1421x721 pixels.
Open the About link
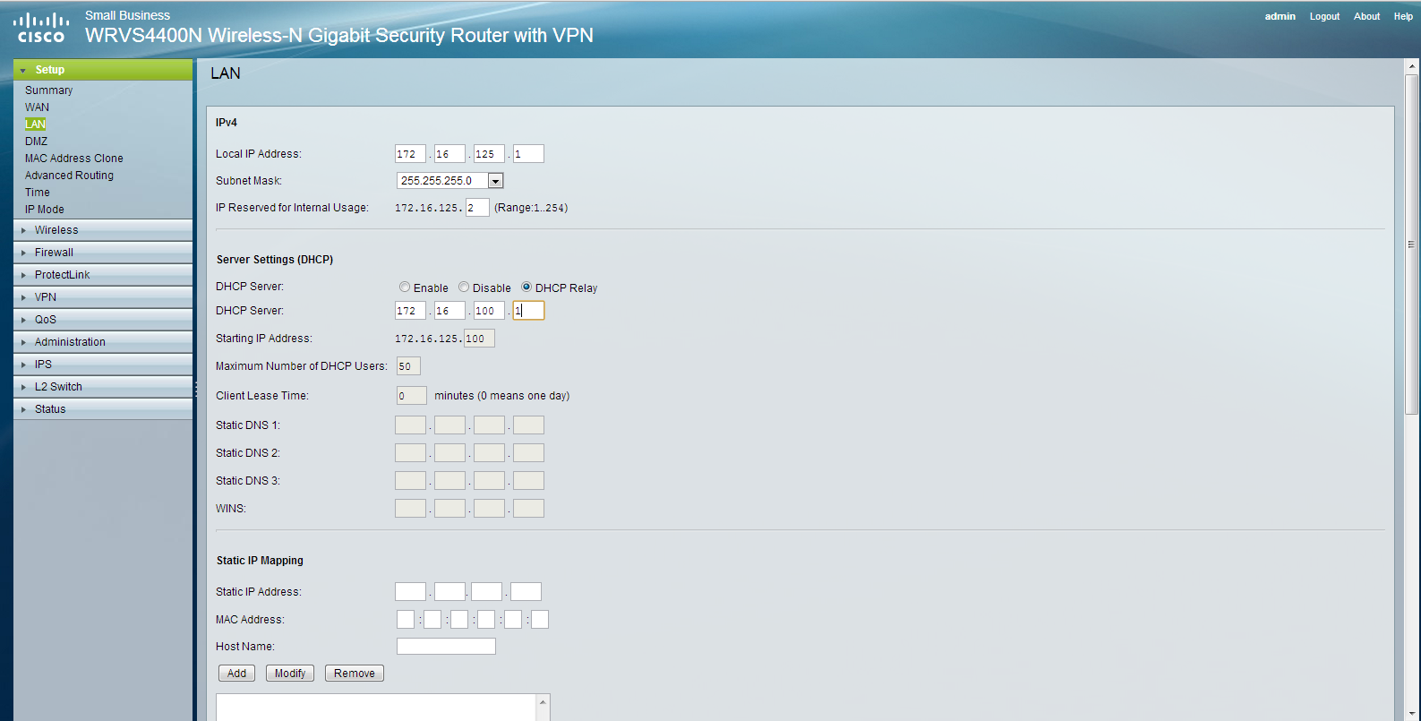1366,16
